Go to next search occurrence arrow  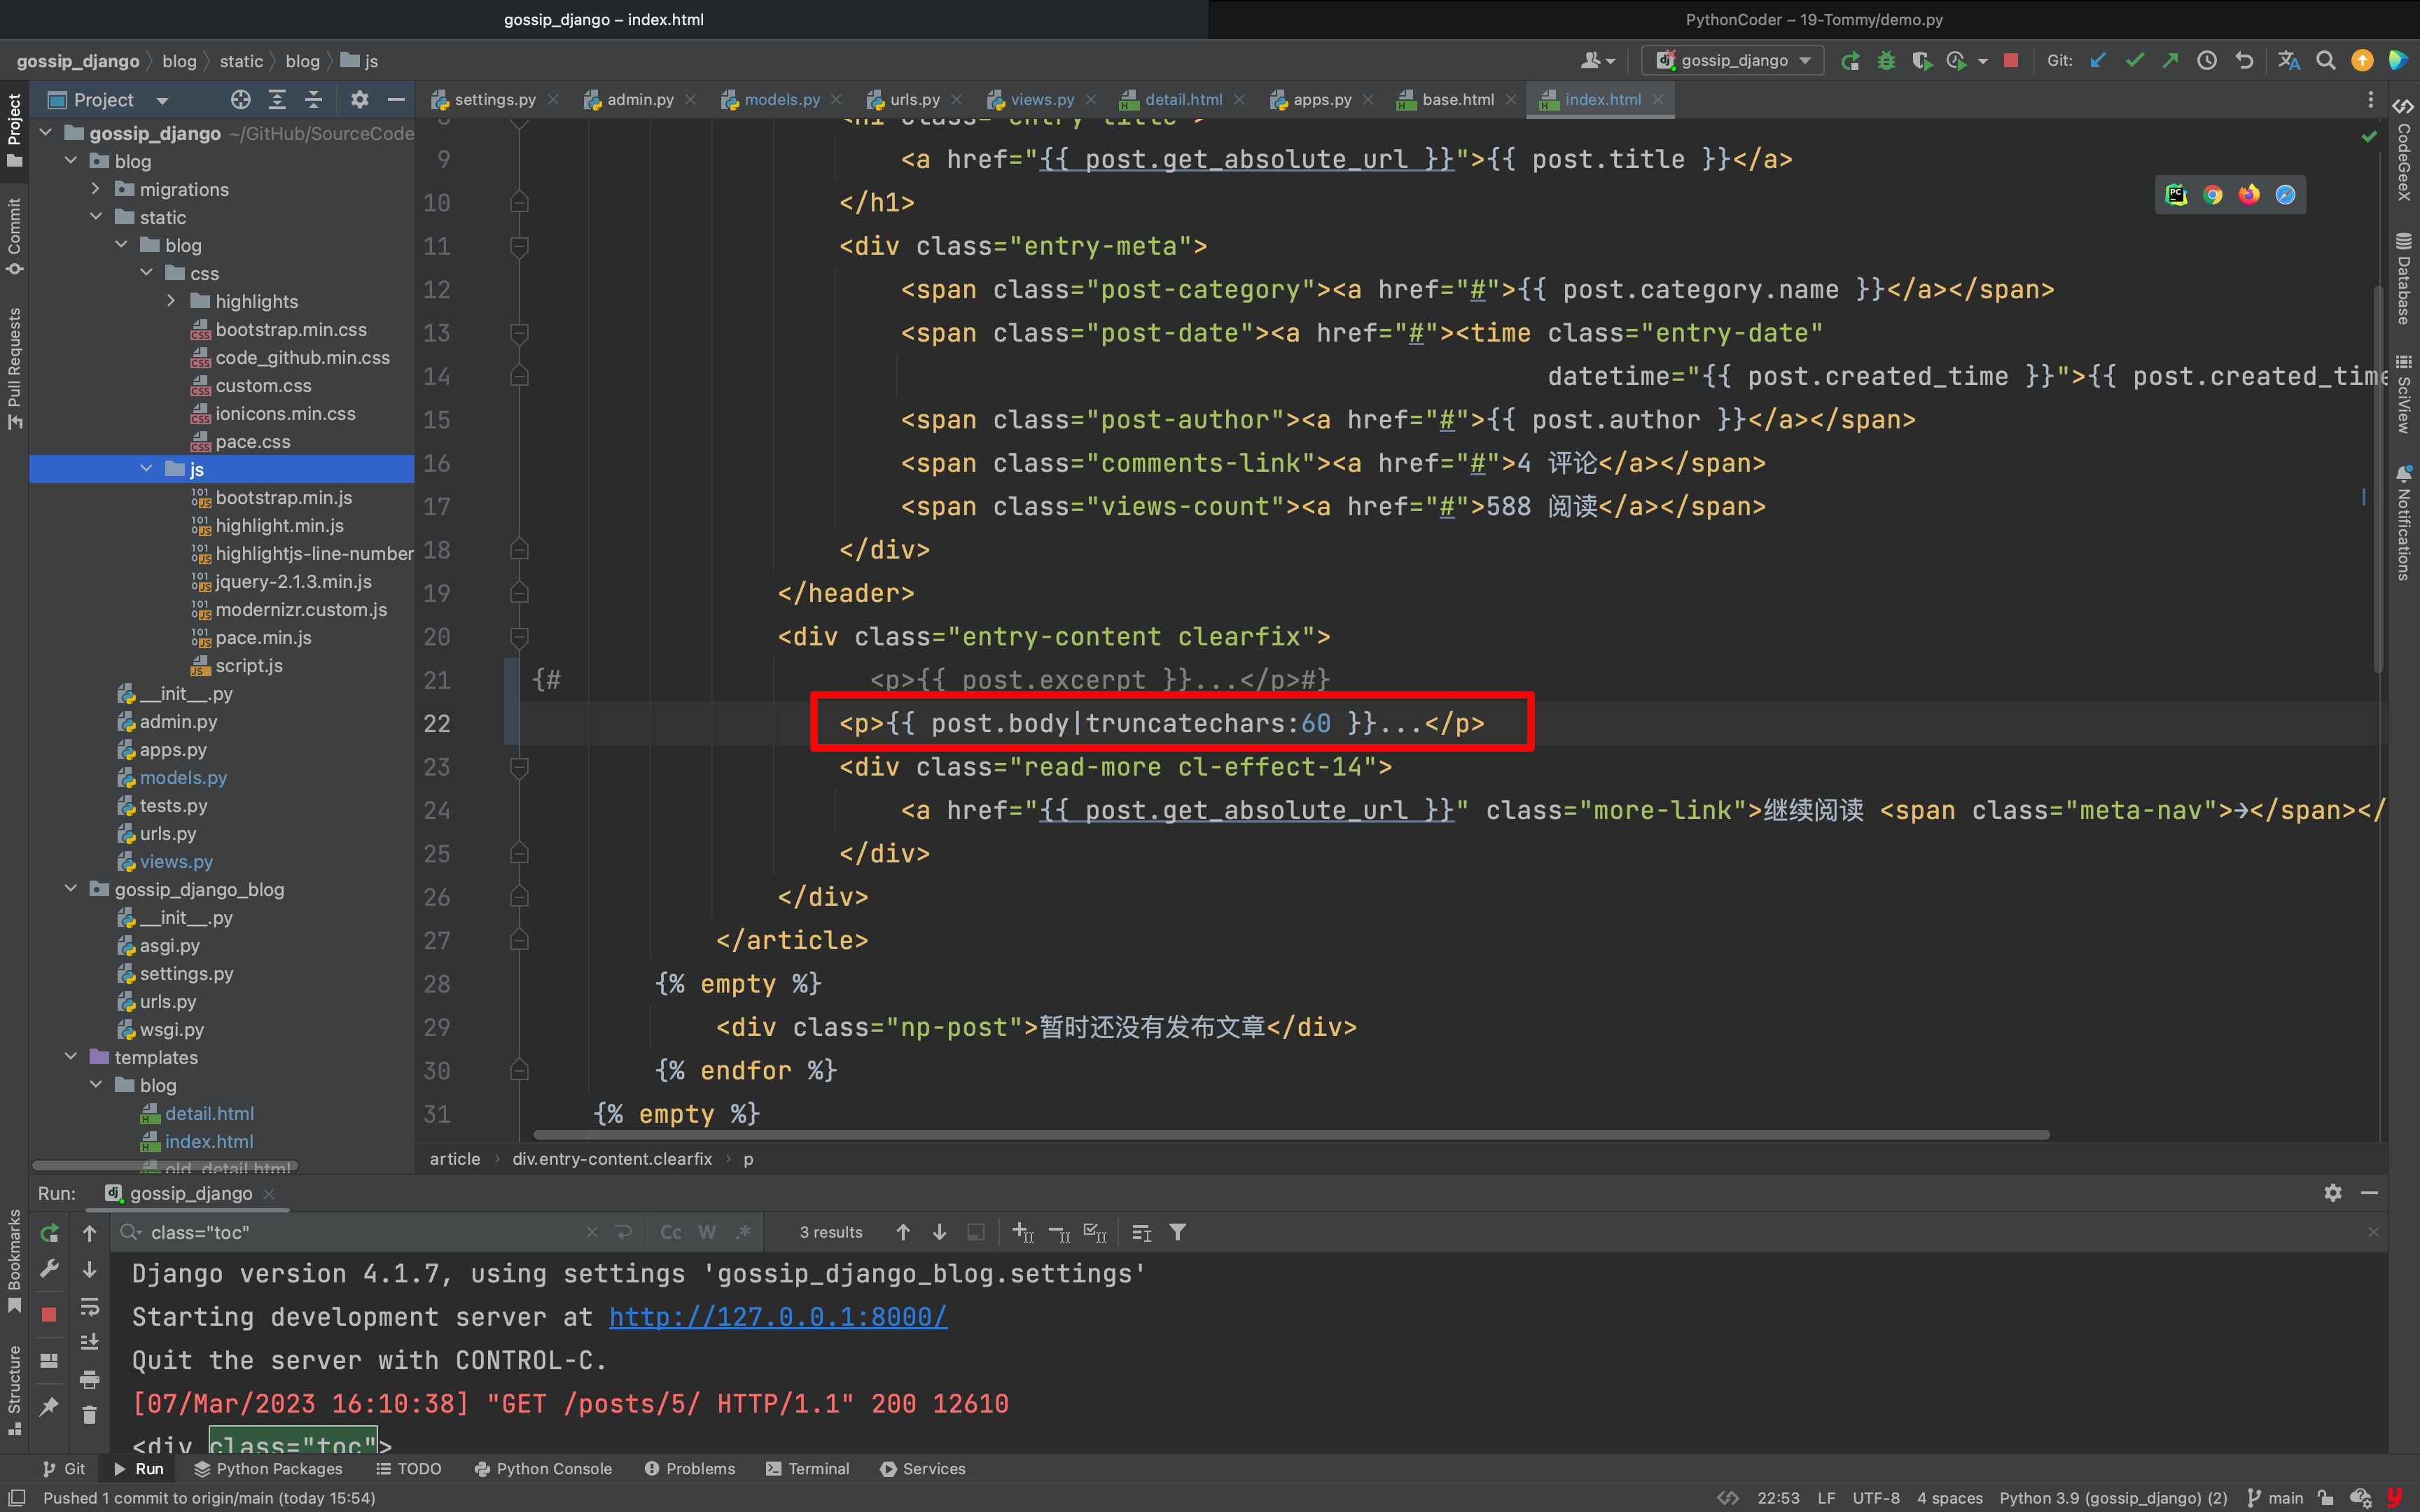939,1232
